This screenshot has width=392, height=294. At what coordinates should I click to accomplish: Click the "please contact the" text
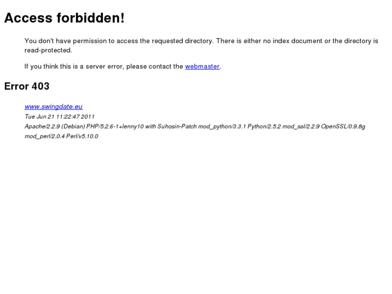coord(155,66)
